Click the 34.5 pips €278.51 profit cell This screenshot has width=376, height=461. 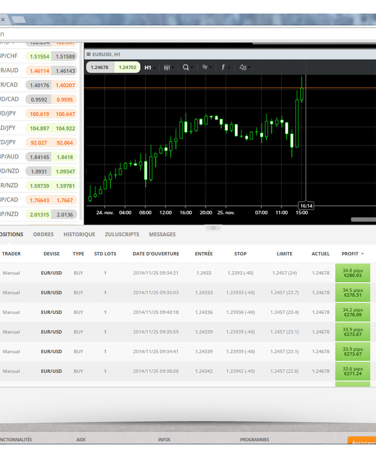[353, 293]
